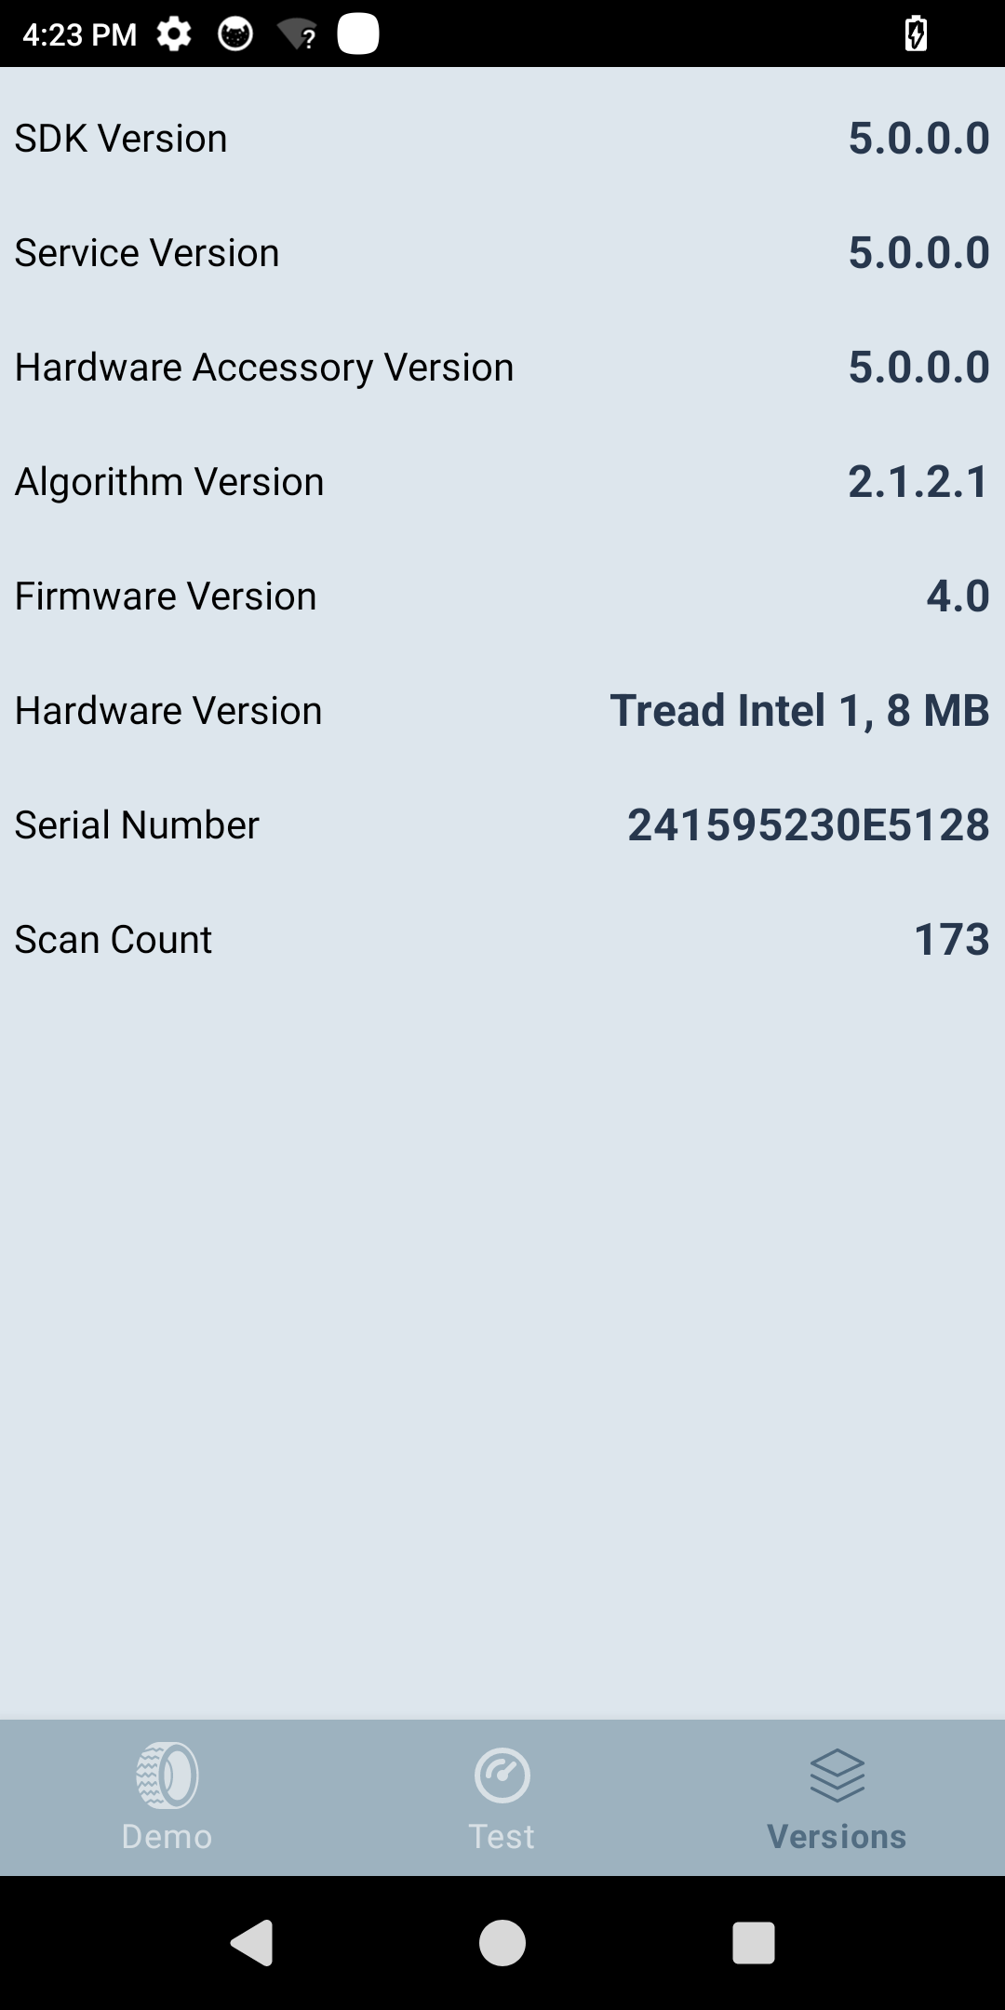Tap the cat face notification icon

coord(234,35)
